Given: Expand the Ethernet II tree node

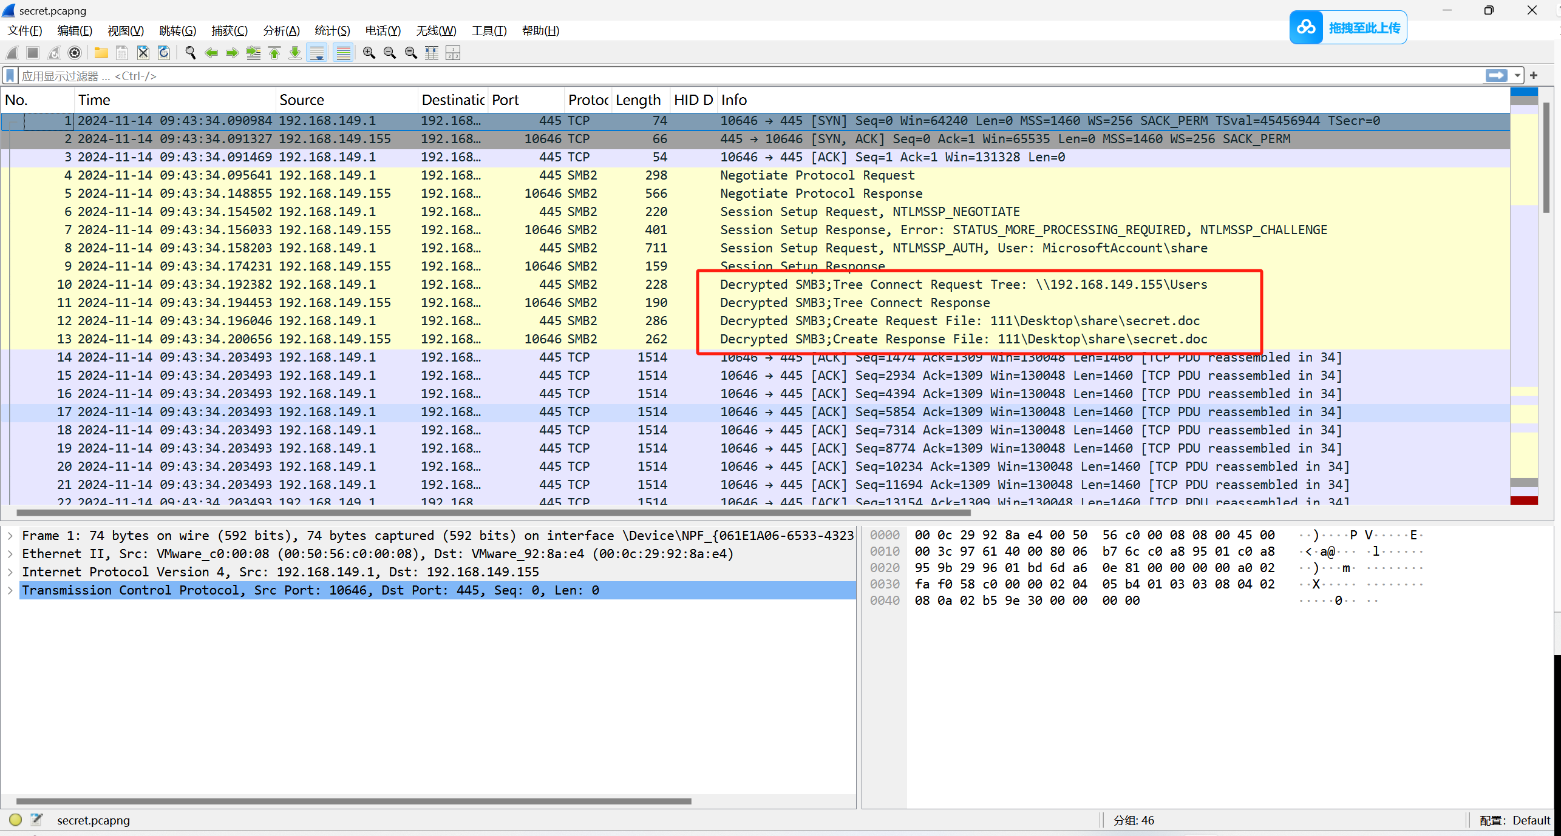Looking at the screenshot, I should click(10, 554).
